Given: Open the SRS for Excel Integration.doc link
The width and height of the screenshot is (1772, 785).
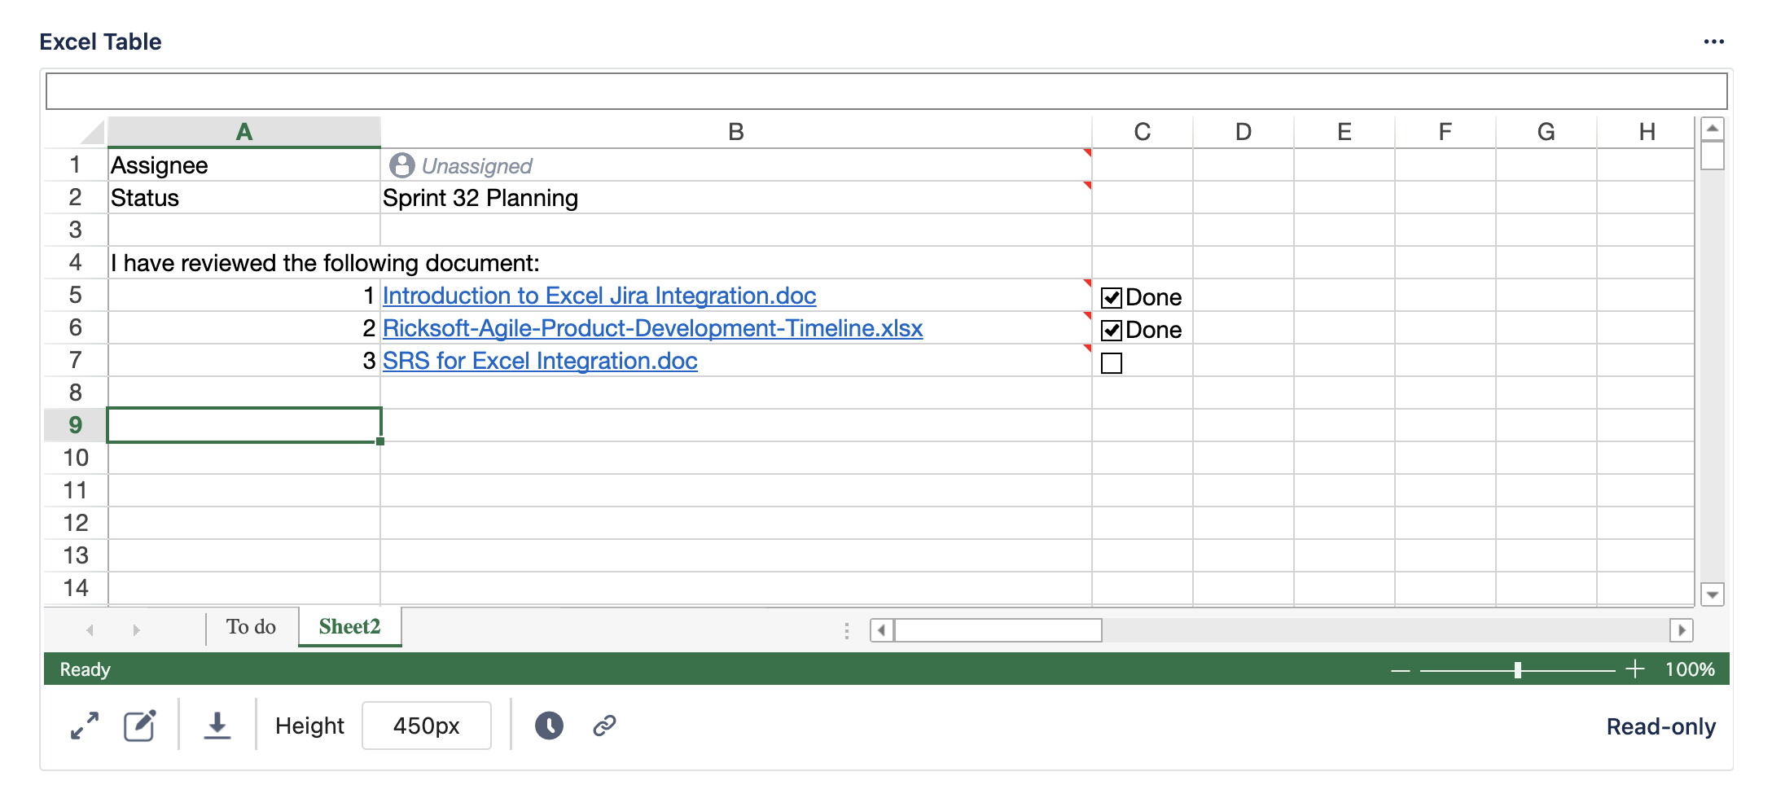Looking at the screenshot, I should tap(540, 361).
